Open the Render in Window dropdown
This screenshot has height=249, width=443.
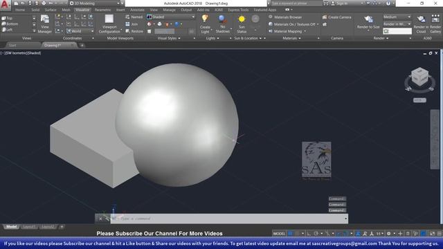(x=397, y=24)
